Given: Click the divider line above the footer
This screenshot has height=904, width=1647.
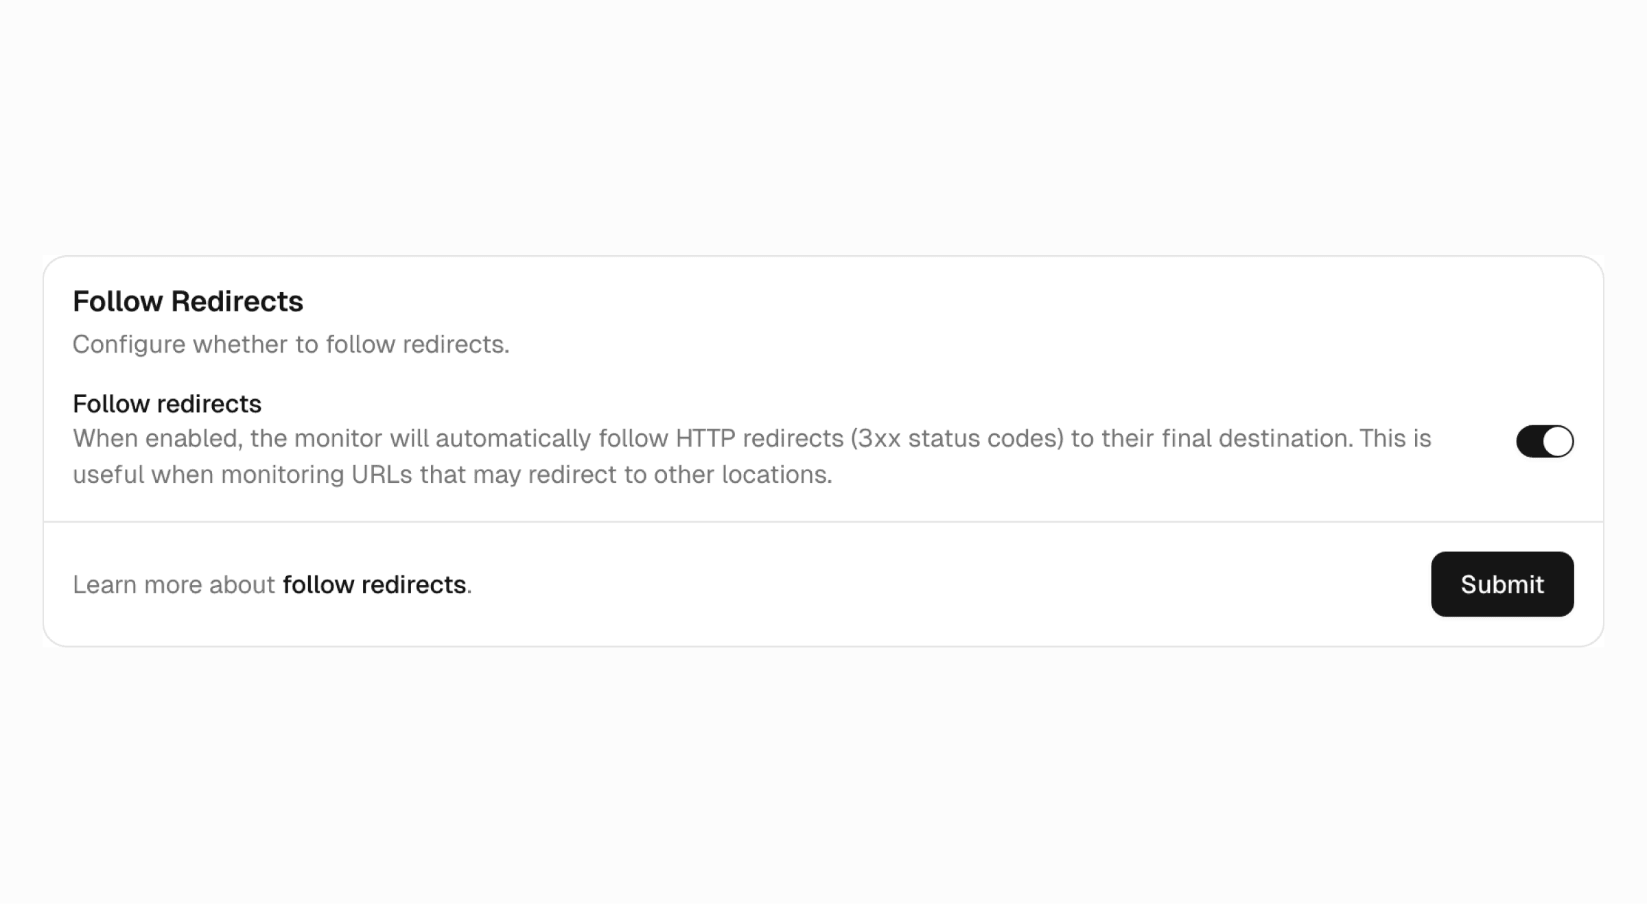Looking at the screenshot, I should 823,522.
